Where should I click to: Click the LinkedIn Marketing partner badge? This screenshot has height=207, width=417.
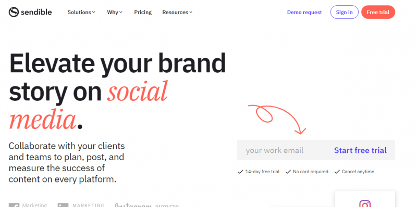(81, 205)
